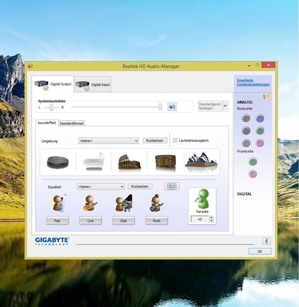Select the Soundeffekt tab
Image resolution: width=299 pixels, height=307 pixels.
[x=47, y=123]
